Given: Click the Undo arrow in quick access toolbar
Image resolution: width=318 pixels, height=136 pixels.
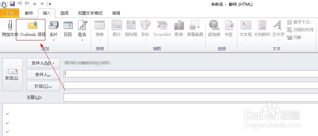Looking at the screenshot, I should coord(19,4).
